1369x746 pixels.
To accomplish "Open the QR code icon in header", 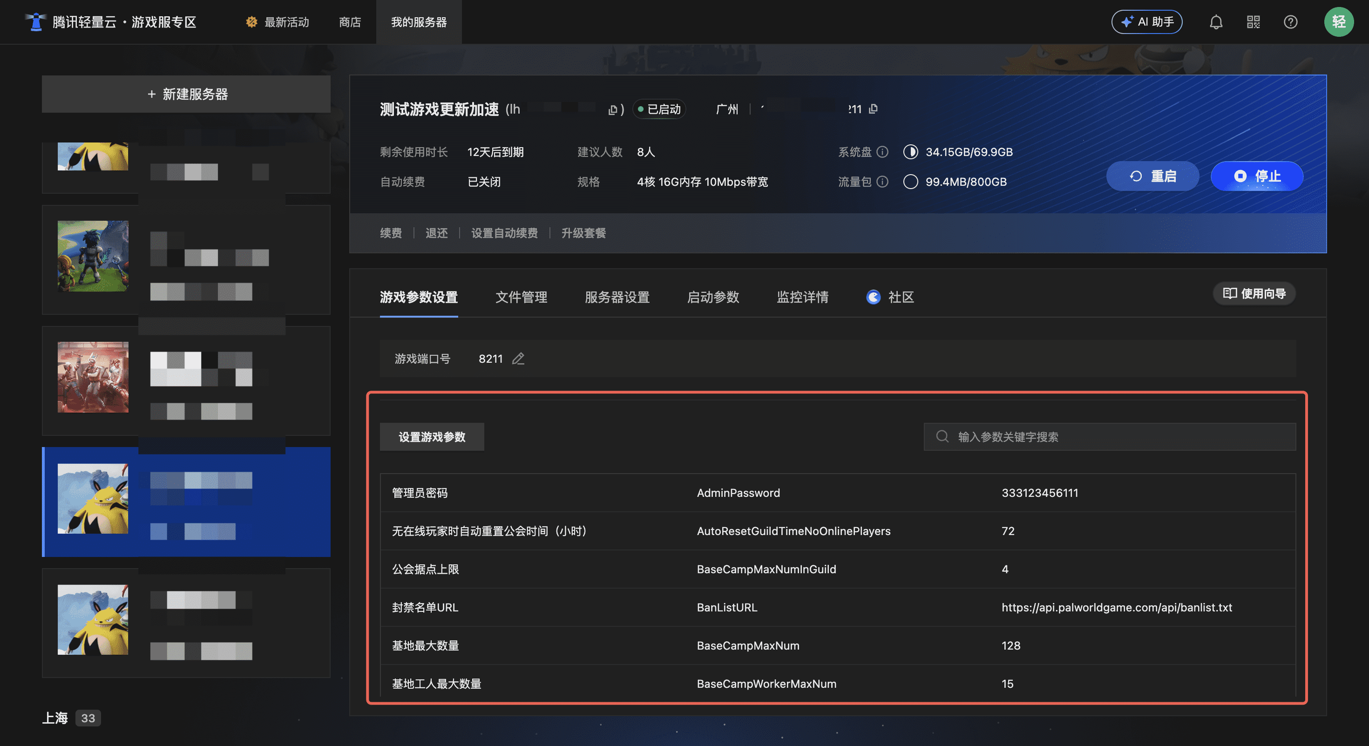I will coord(1253,22).
